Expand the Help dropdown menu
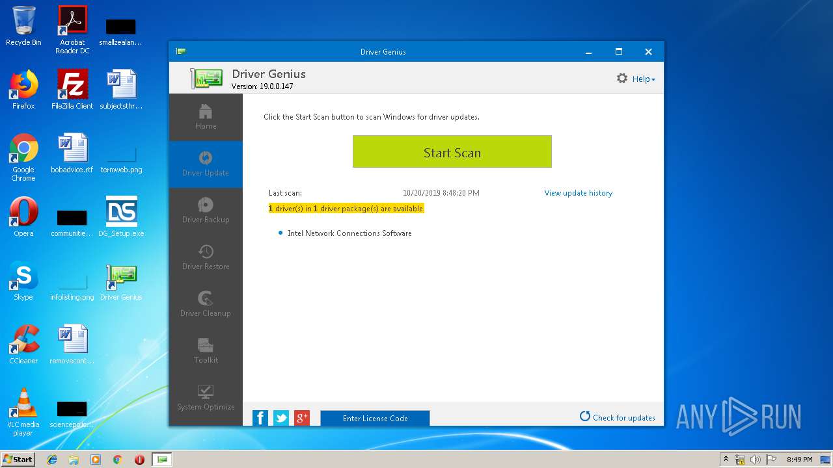This screenshot has height=468, width=833. pos(644,79)
